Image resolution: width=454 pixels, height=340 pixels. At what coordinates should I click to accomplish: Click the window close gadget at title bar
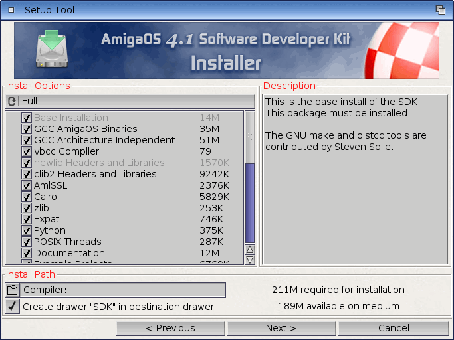11,10
